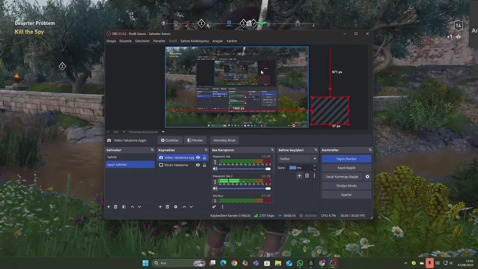Screen dimensions: 478x269
Task: Open the Düzenle menu
Action: (x=125, y=41)
